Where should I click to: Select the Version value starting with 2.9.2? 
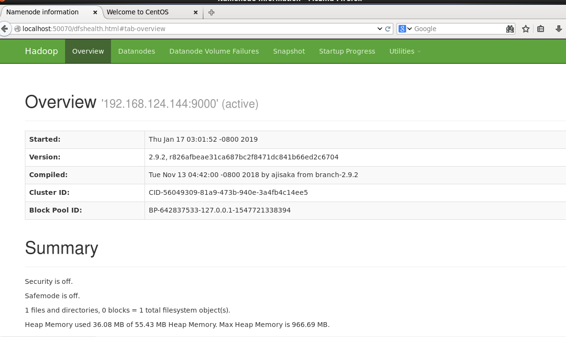point(244,157)
